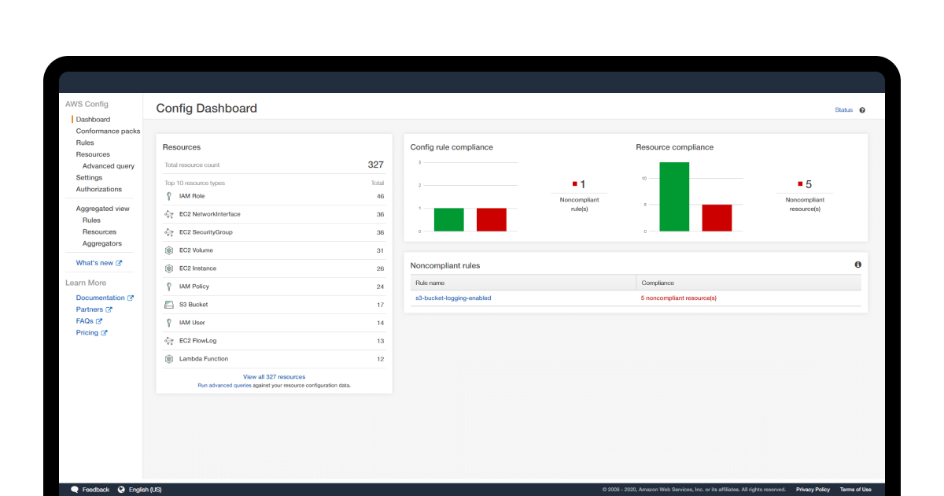
Task: Open the help question mark icon
Action: point(862,109)
